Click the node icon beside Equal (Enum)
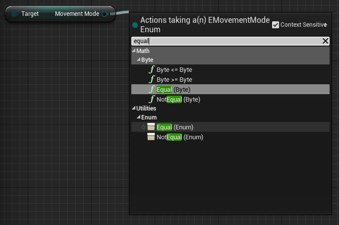The width and height of the screenshot is (339, 225). (151, 127)
